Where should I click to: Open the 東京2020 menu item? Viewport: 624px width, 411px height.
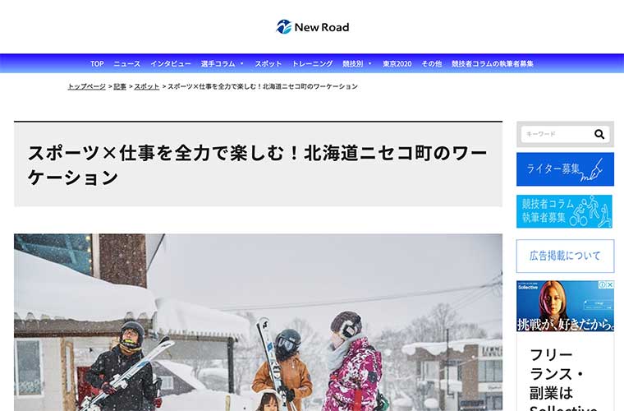point(397,64)
